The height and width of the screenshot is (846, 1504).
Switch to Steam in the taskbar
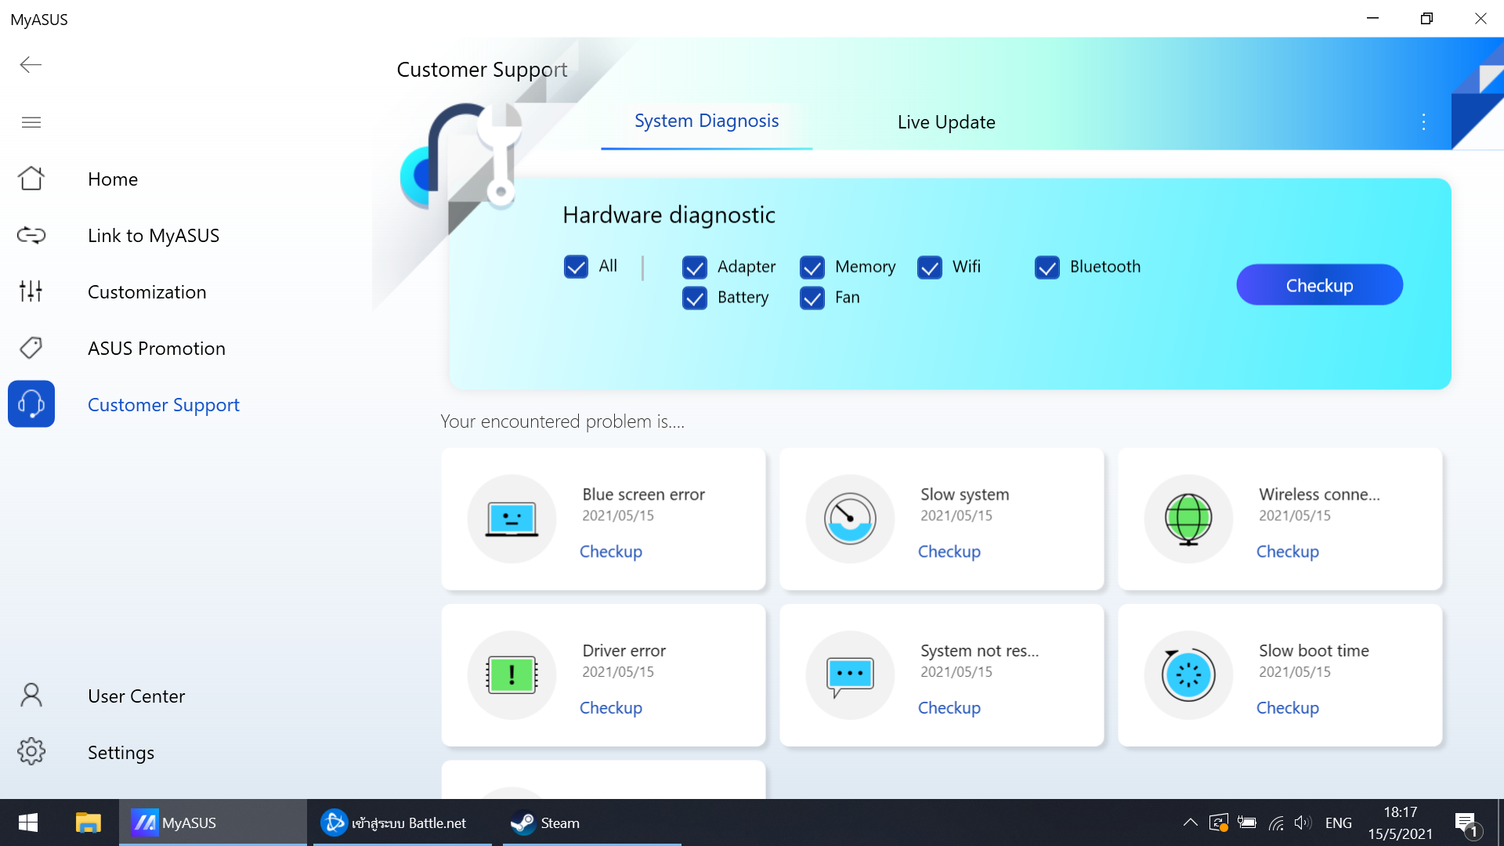click(x=591, y=822)
